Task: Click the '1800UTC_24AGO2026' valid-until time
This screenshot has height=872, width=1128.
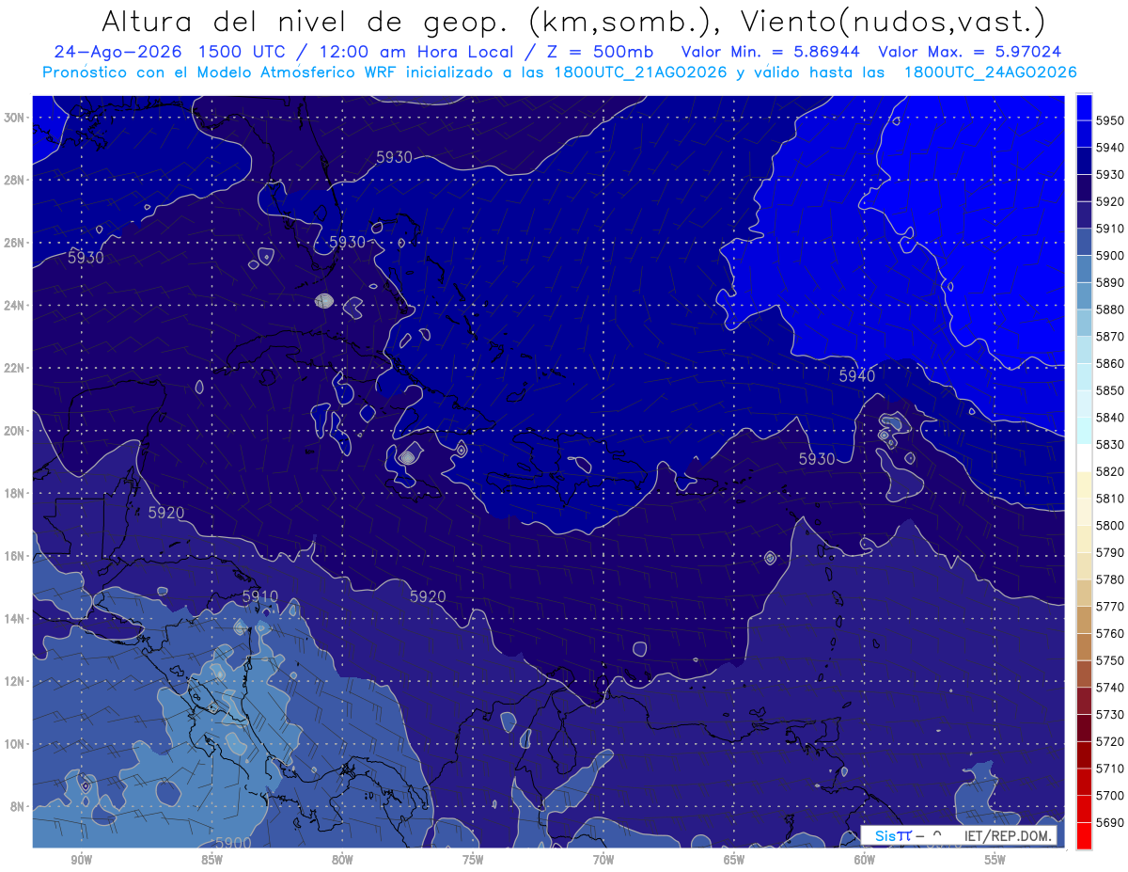Action: coord(990,71)
